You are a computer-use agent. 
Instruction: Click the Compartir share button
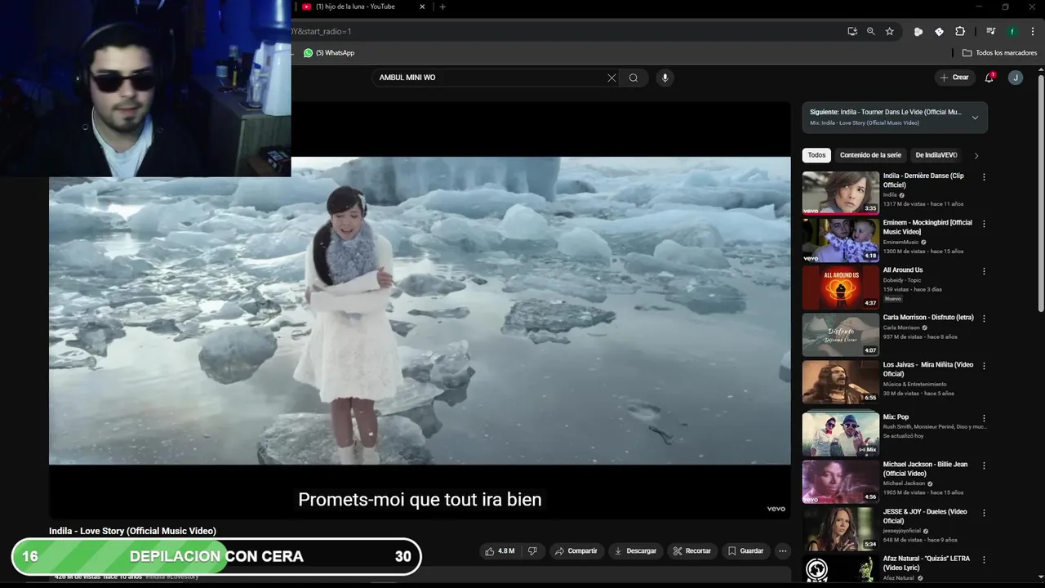point(576,551)
